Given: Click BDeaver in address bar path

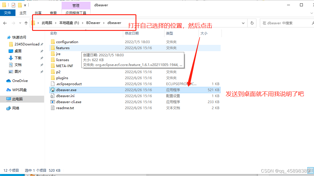Looking at the screenshot, I should tap(93, 23).
